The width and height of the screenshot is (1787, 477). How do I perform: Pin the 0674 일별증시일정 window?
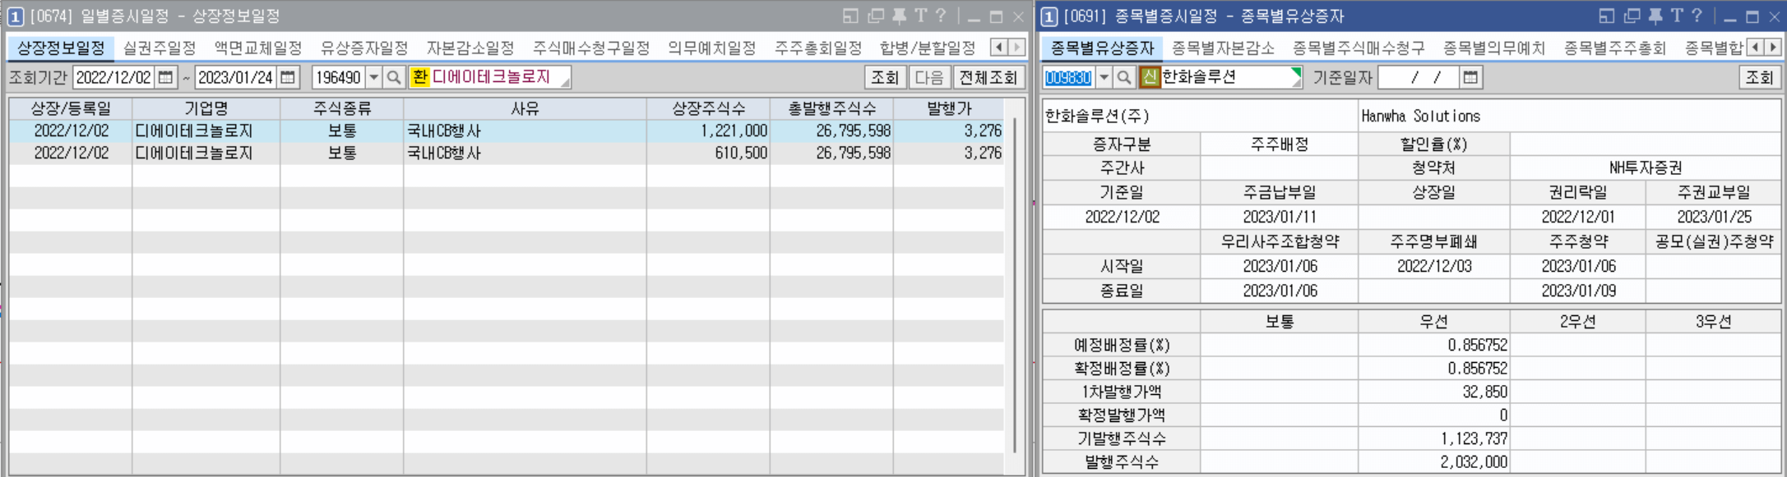[898, 16]
